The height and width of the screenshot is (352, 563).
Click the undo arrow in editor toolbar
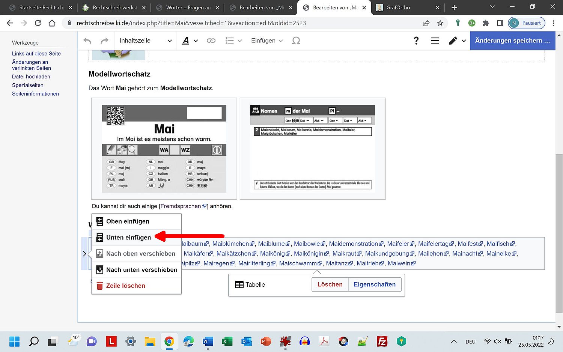[x=87, y=41]
